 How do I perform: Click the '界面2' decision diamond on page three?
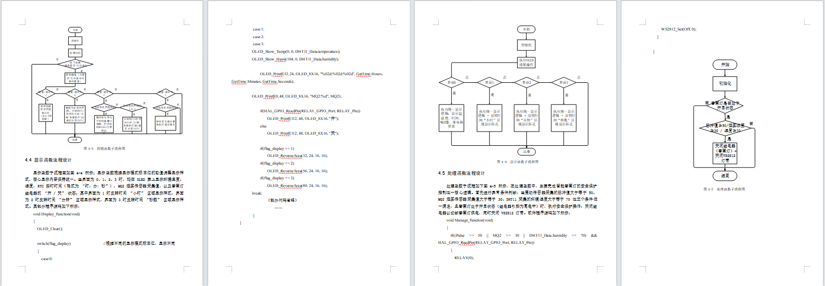[x=526, y=82]
